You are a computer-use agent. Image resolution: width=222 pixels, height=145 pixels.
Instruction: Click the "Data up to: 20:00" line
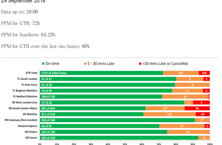[20, 12]
